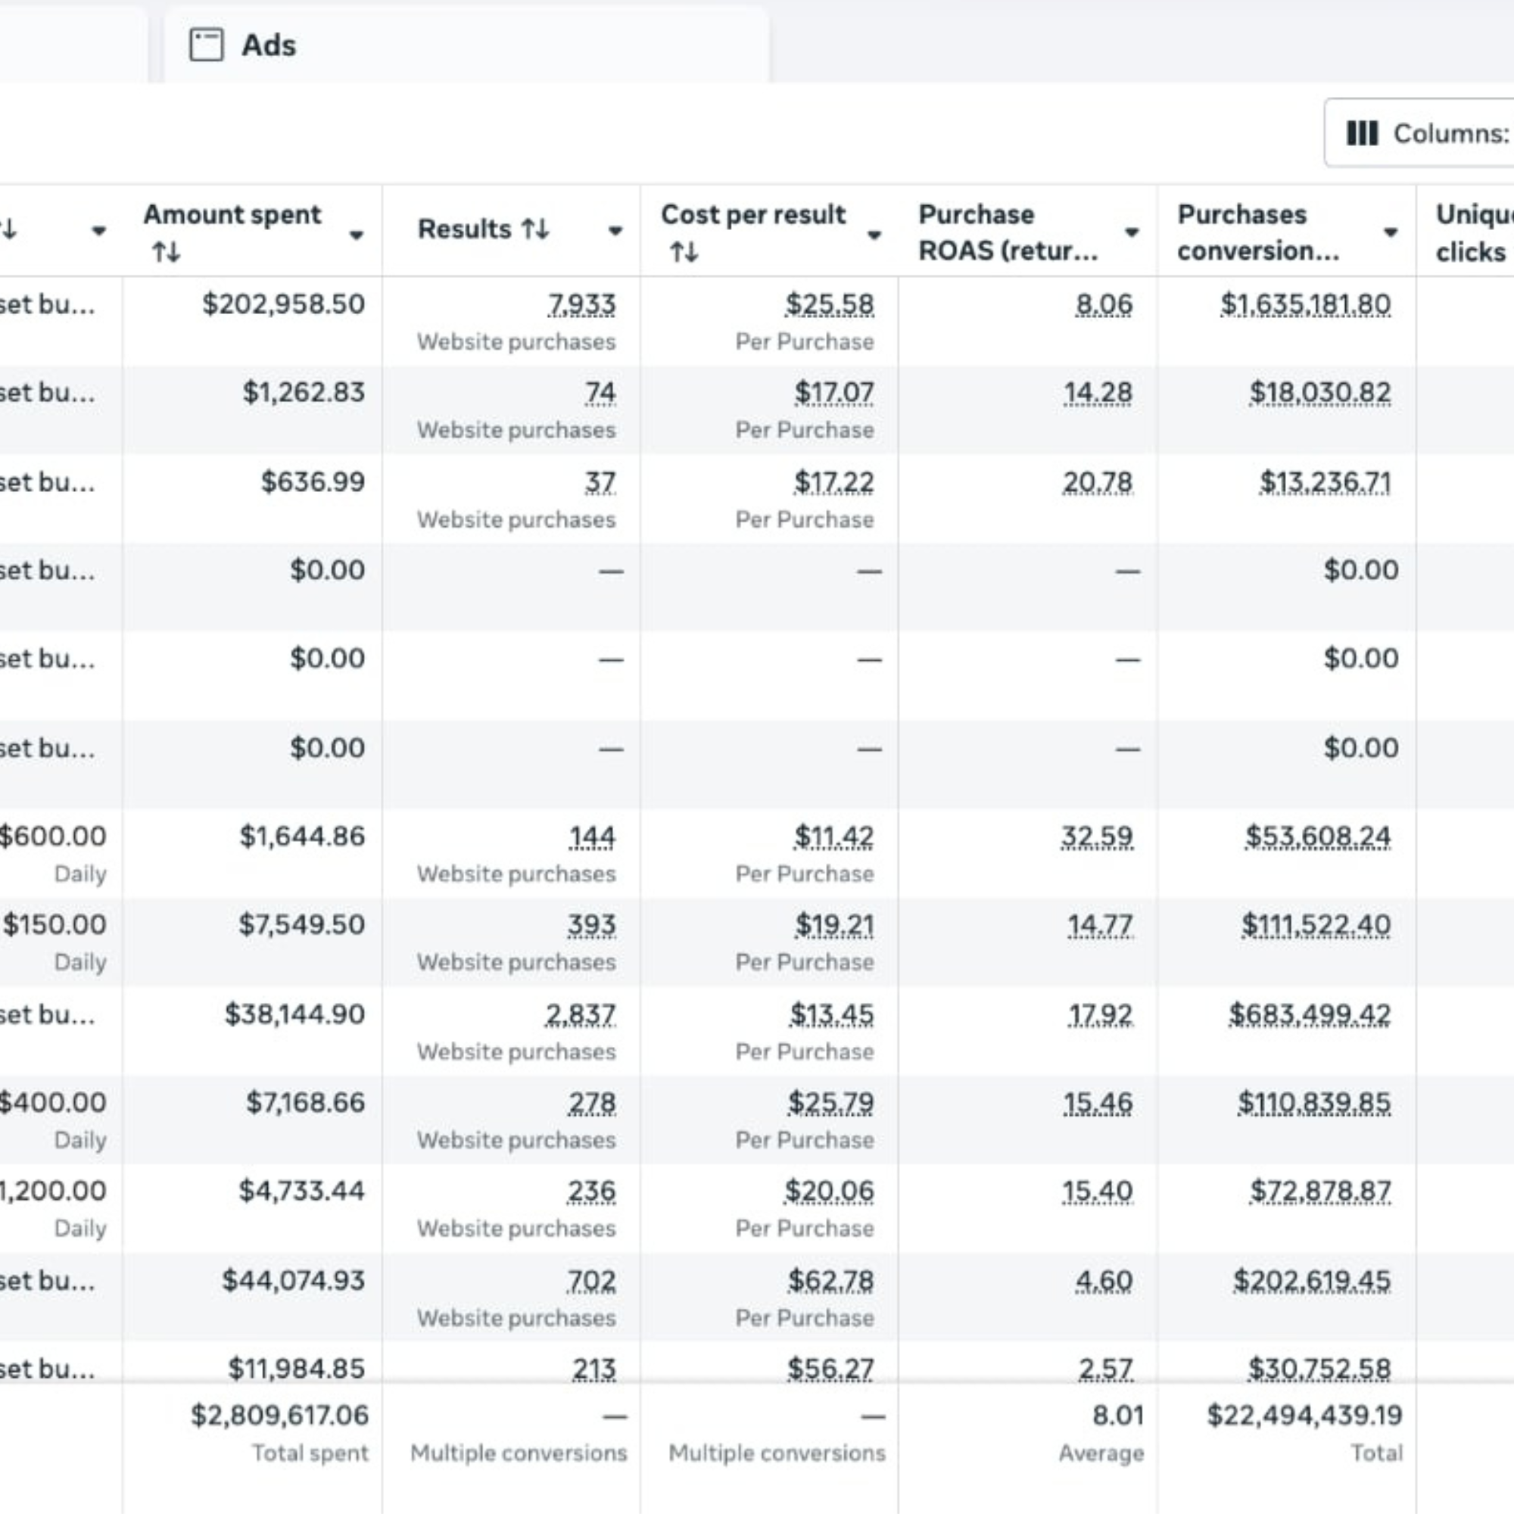Click the $600.00 daily budget cell
1514x1514 pixels.
(51, 836)
